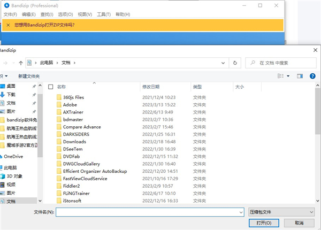The image size is (321, 230).
Task: Sort by 大小 column header
Action: pyautogui.click(x=240, y=87)
